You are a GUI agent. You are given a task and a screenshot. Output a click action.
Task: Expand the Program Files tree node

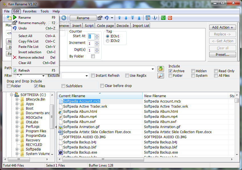[17, 131]
